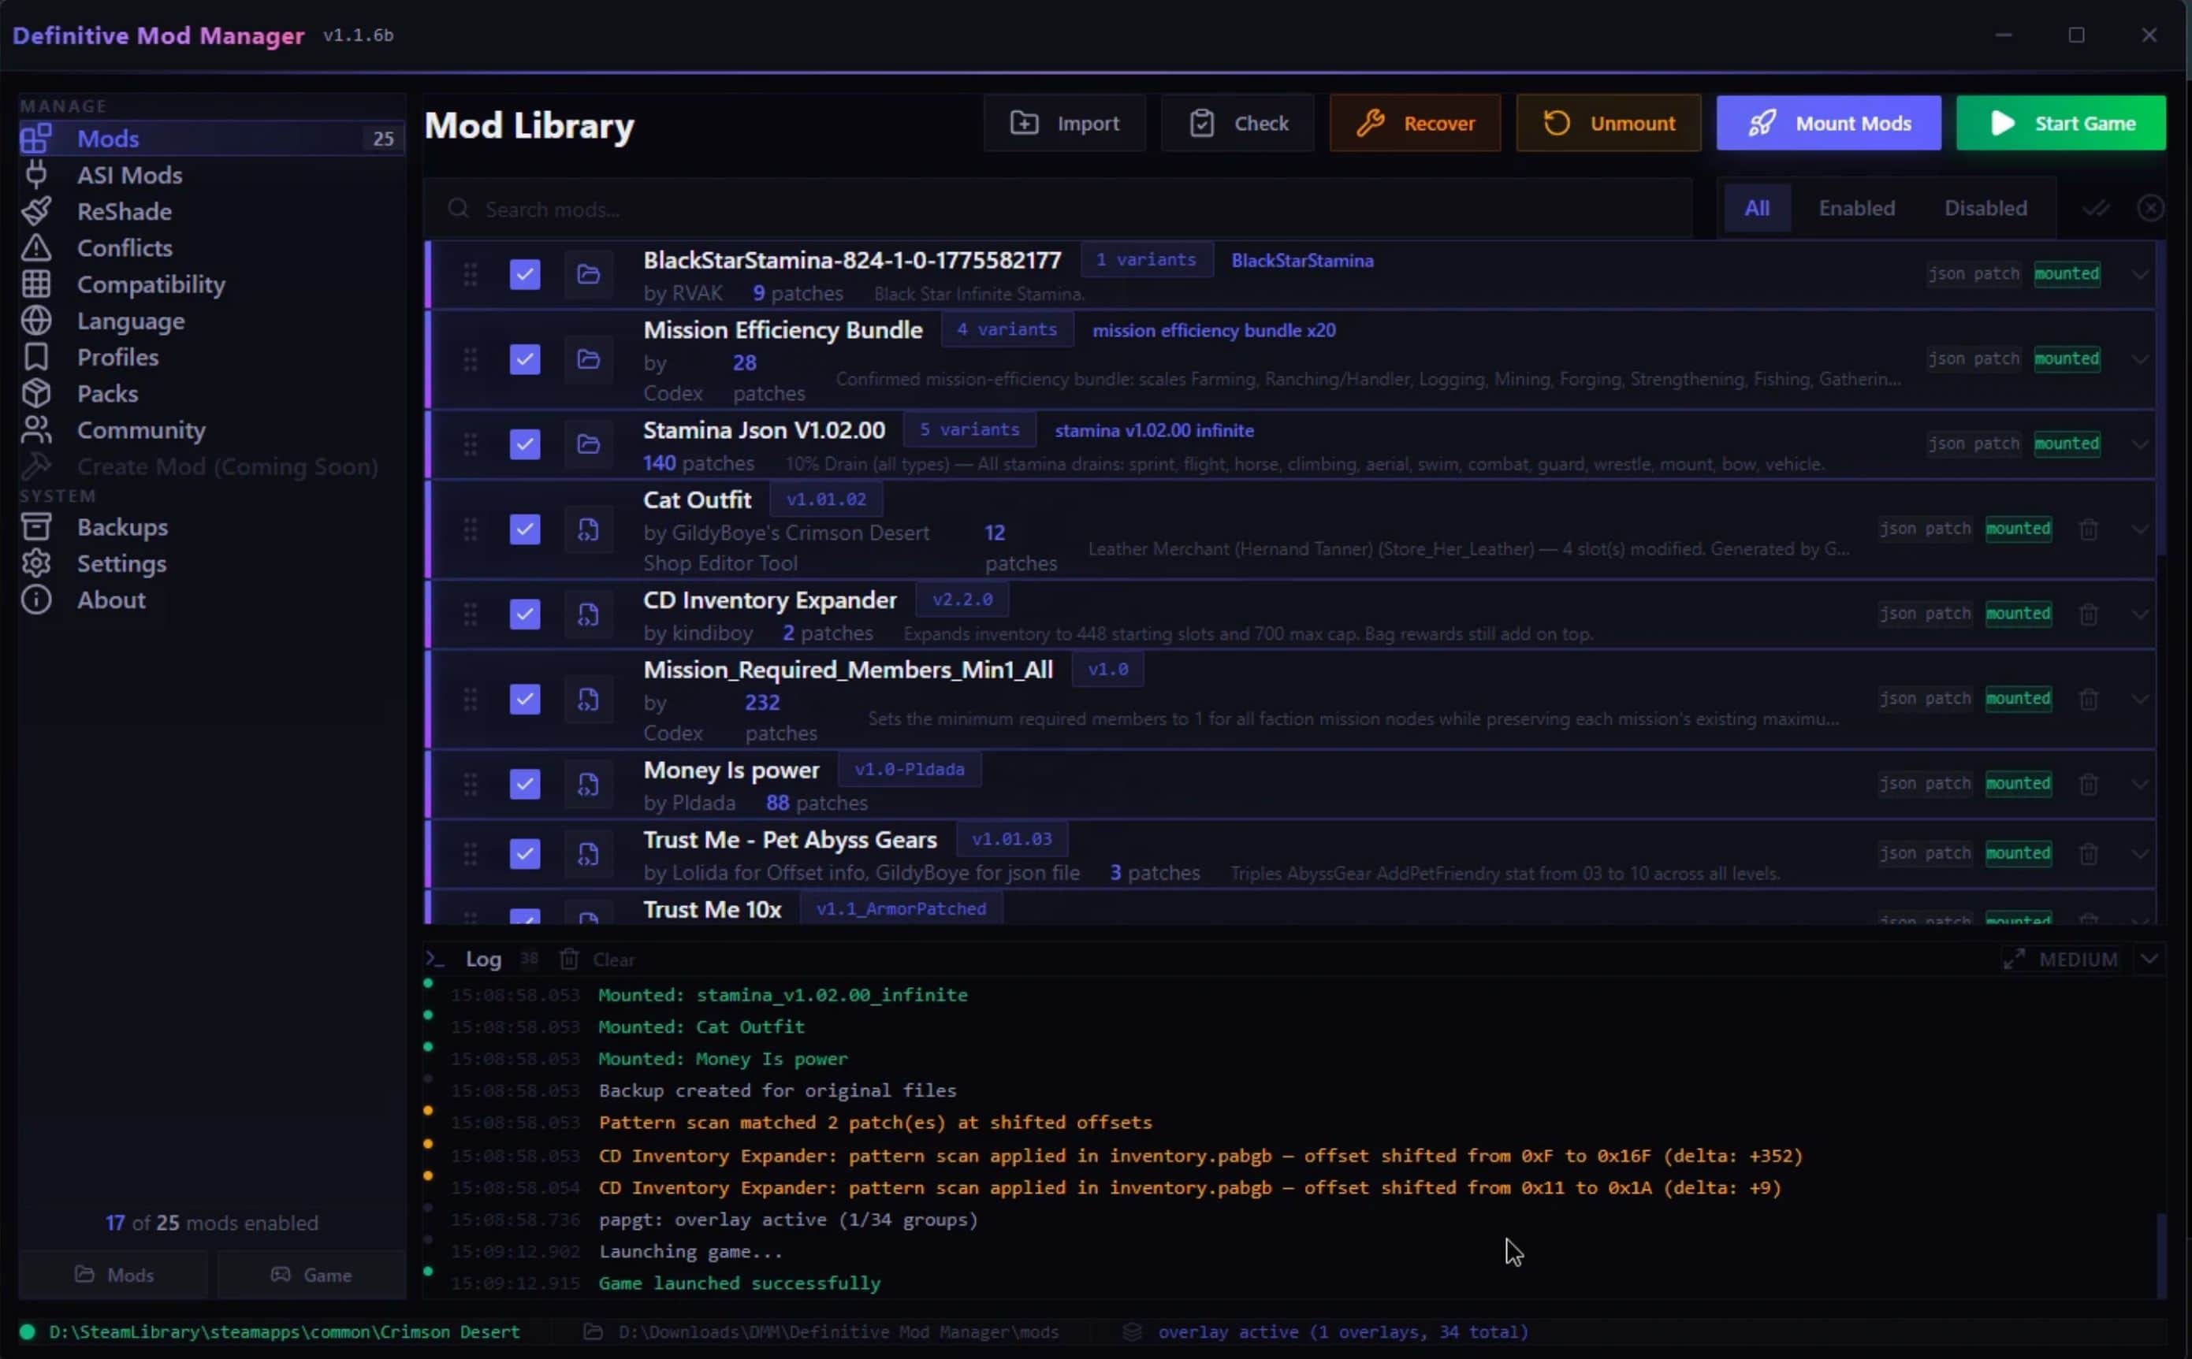Click file icon for CD Inventory Expander
Screen dimensions: 2192x1359
pos(588,615)
